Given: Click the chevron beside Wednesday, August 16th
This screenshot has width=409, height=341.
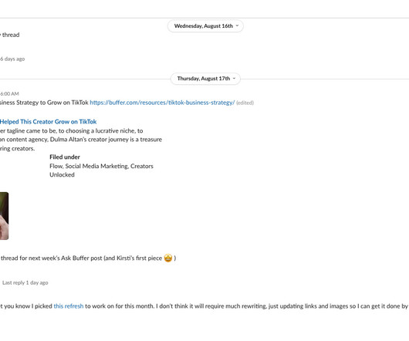Looking at the screenshot, I should 237,25.
